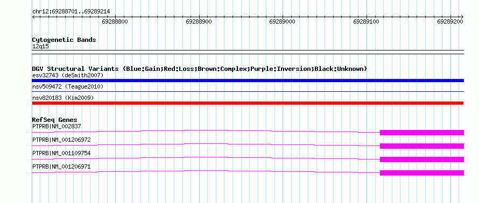
Task: Click the chr12:69288701..69289214 coordinate label
Action: (x=71, y=12)
